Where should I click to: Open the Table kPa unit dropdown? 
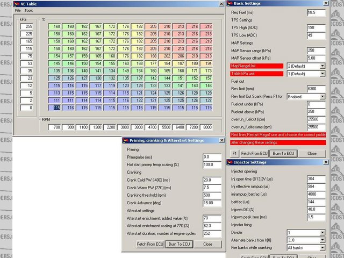pos(322,73)
